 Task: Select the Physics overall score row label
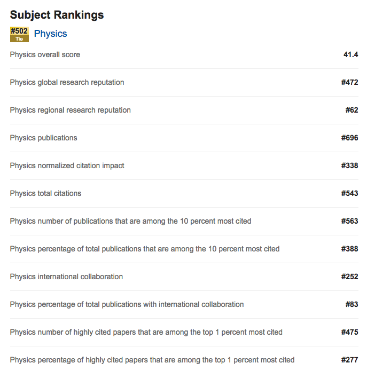click(45, 54)
